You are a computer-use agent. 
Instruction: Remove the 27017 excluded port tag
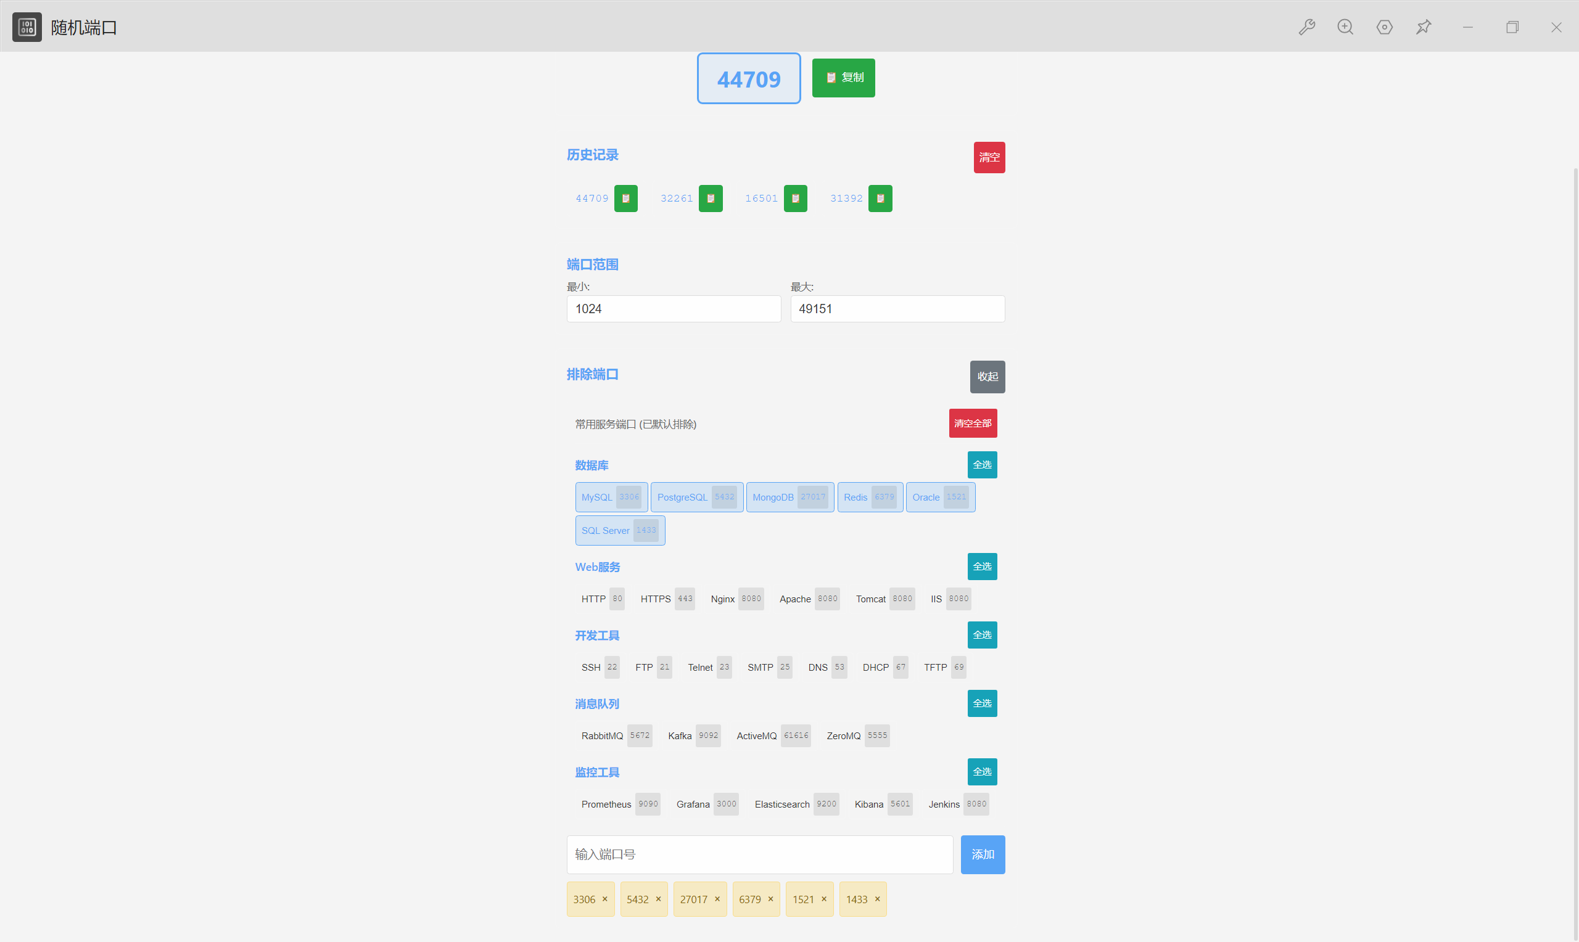tap(717, 899)
